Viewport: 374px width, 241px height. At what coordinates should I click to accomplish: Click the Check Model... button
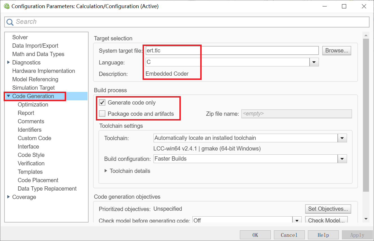coord(326,220)
